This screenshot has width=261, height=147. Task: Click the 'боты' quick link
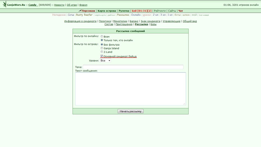click(x=177, y=15)
